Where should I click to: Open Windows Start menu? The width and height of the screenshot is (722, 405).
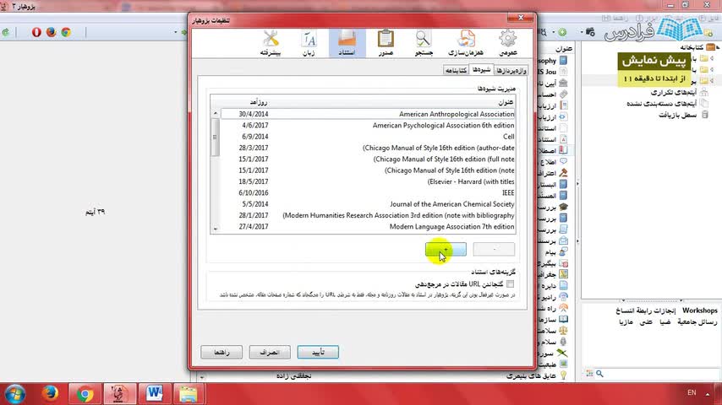click(x=14, y=394)
